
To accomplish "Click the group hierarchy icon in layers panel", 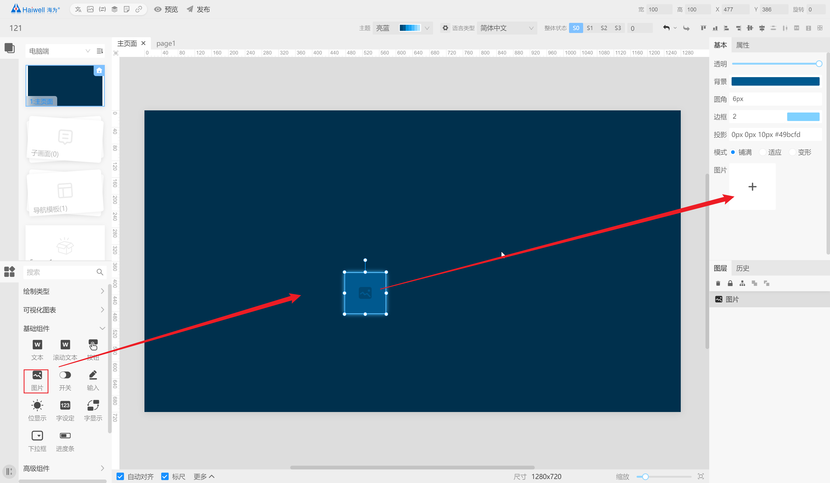I will [742, 283].
